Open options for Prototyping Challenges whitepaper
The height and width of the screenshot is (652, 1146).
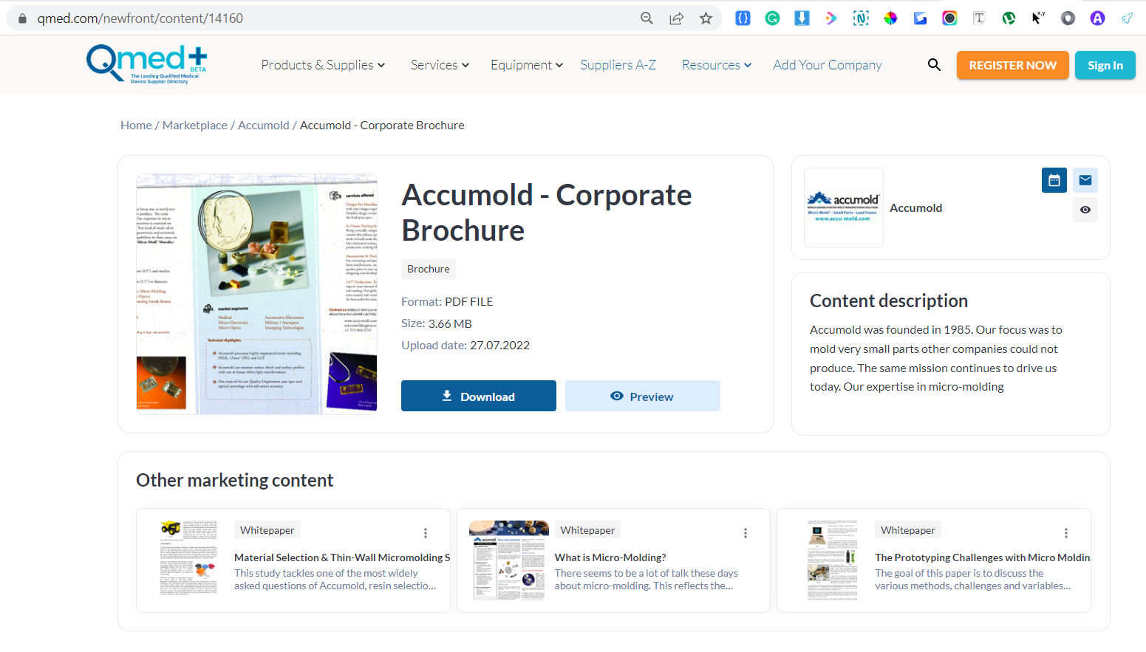coord(1066,533)
